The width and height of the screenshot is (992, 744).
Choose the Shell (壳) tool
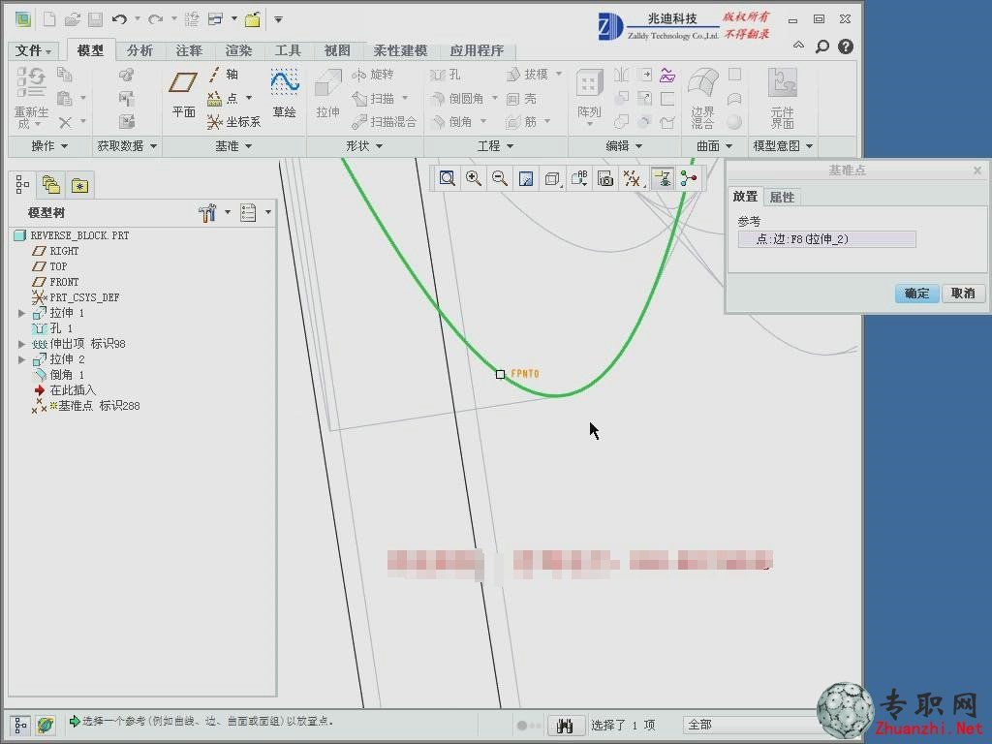tap(522, 98)
